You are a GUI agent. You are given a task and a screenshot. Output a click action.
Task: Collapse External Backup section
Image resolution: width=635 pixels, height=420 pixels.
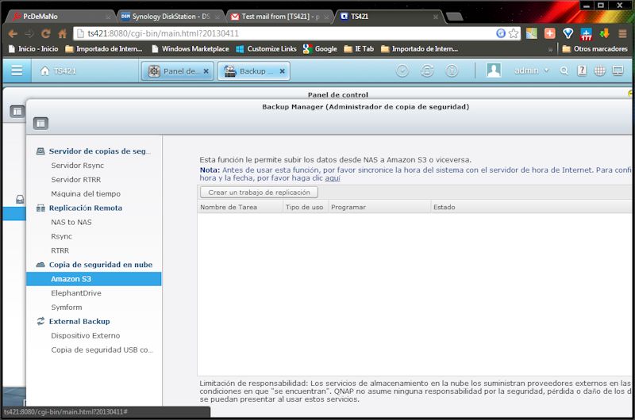pos(73,322)
